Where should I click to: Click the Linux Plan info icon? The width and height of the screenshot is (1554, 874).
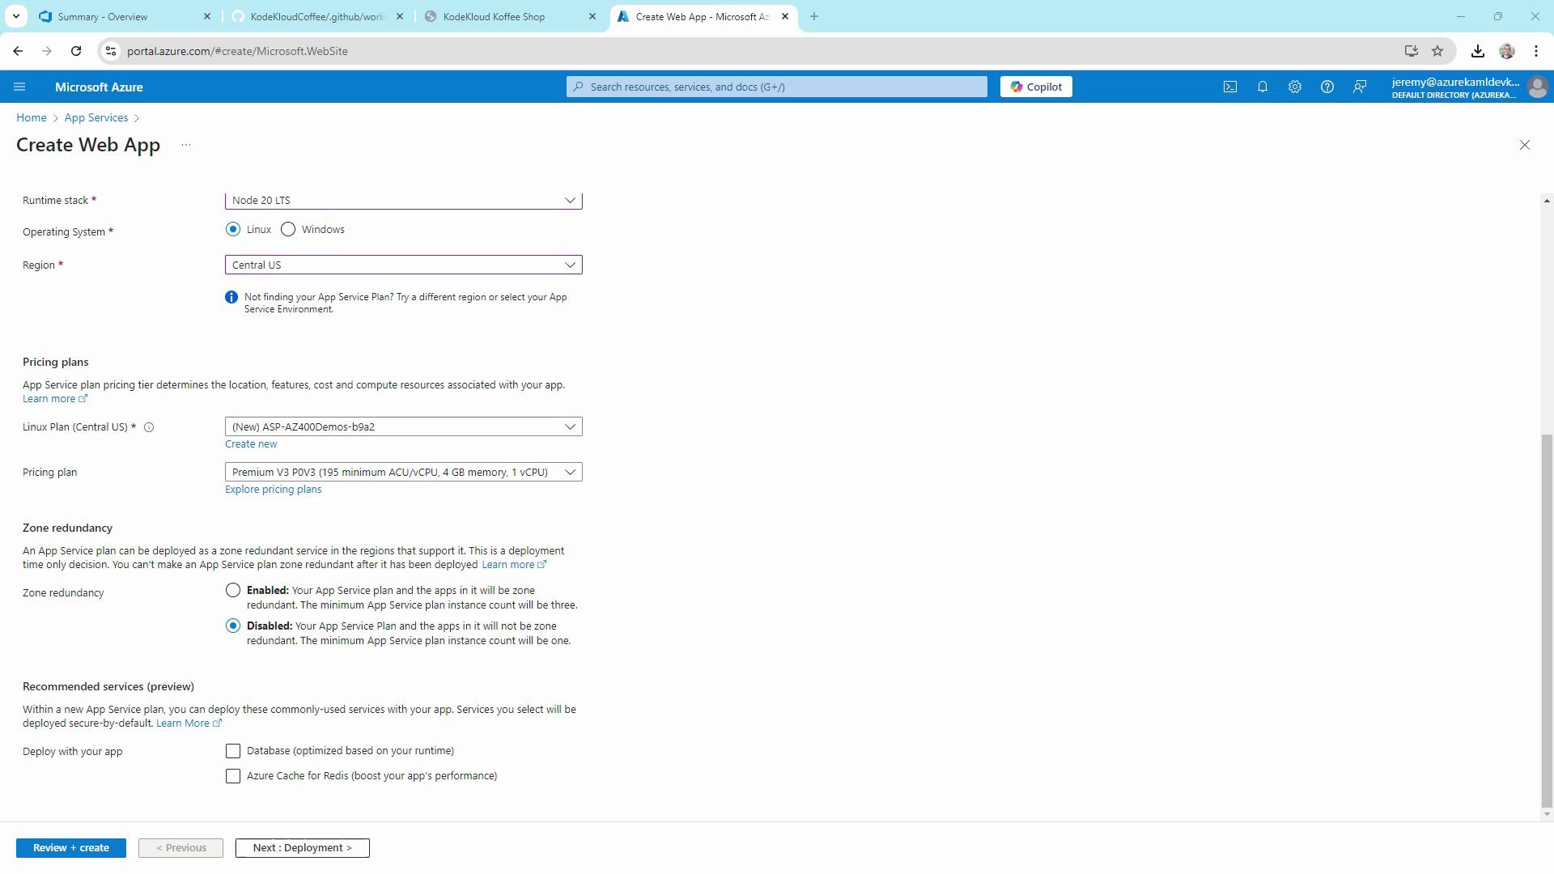[149, 427]
